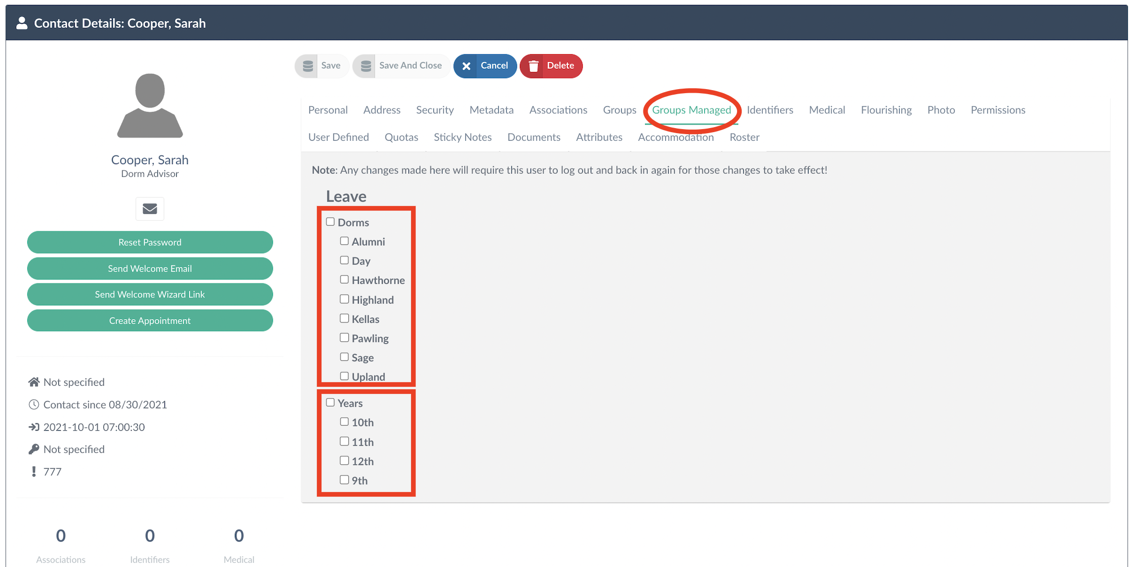Check the Dorms parent checkbox
This screenshot has width=1132, height=567.
pyautogui.click(x=331, y=222)
